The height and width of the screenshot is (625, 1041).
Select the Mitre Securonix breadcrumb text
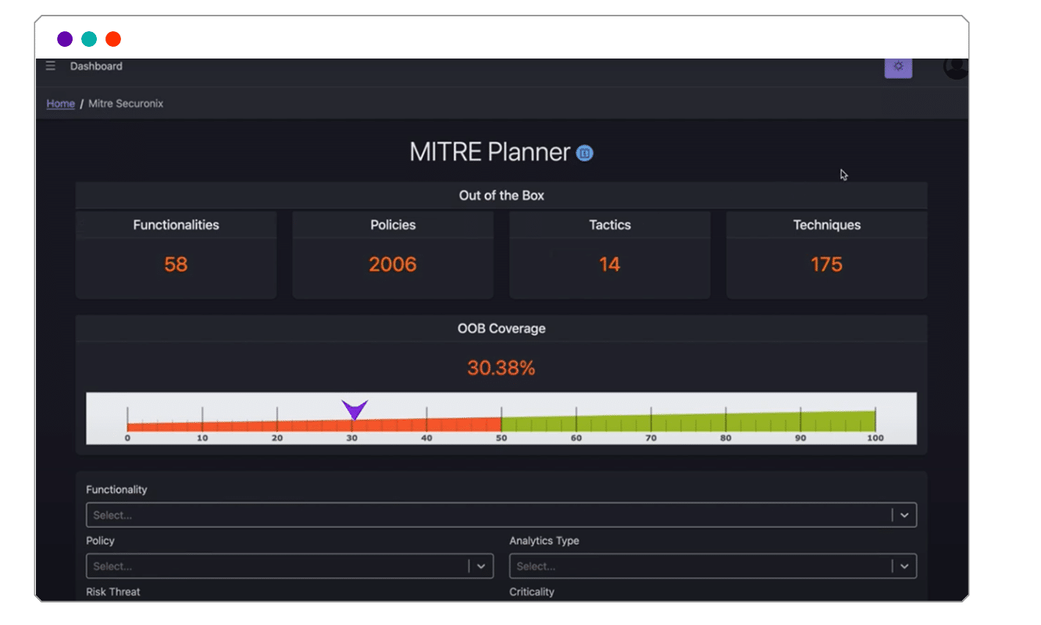coord(126,103)
